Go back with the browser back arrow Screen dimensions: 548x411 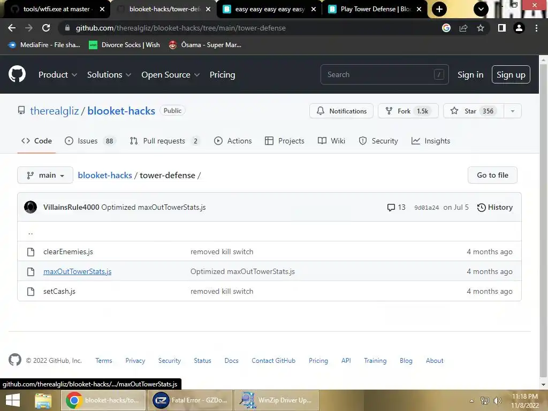pos(12,28)
